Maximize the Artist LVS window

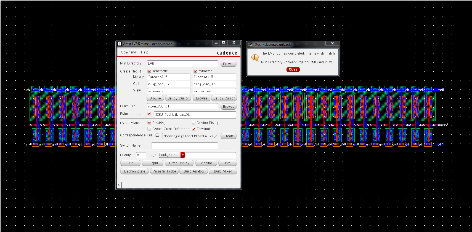pos(224,42)
